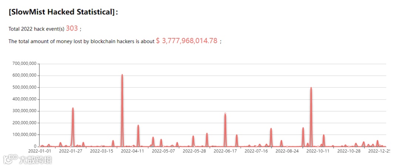
Task: Click the 2022-08-24 x-axis date label
Action: [287, 151]
